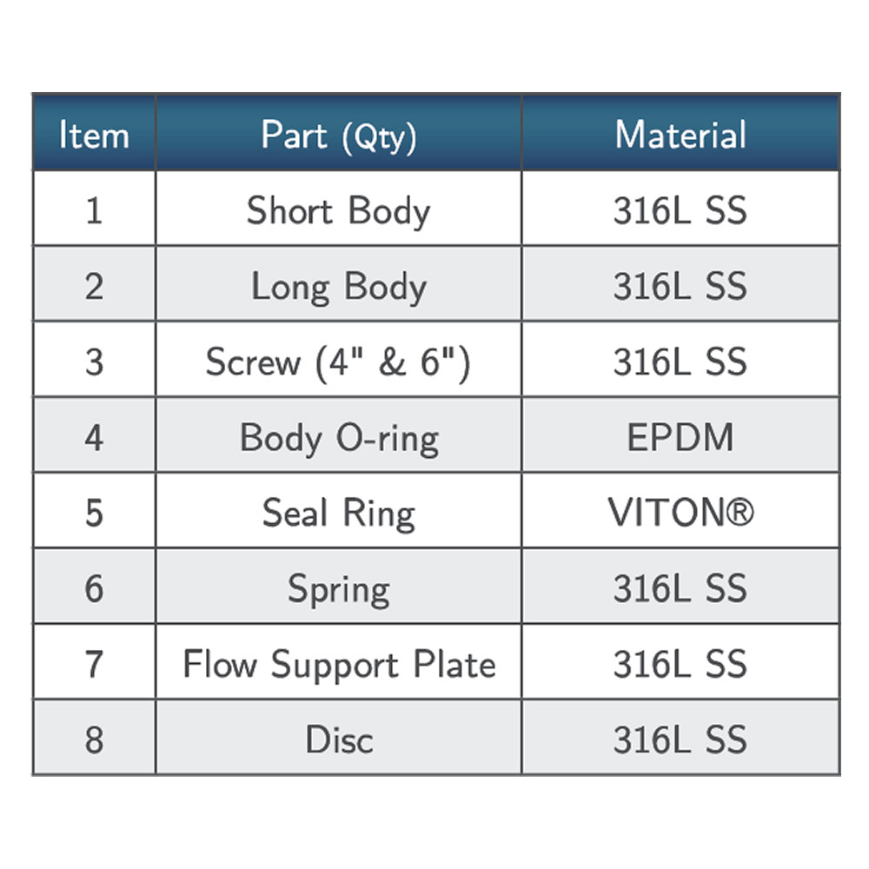Select the Body O-ring part cell
This screenshot has width=869, height=869.
[339, 438]
